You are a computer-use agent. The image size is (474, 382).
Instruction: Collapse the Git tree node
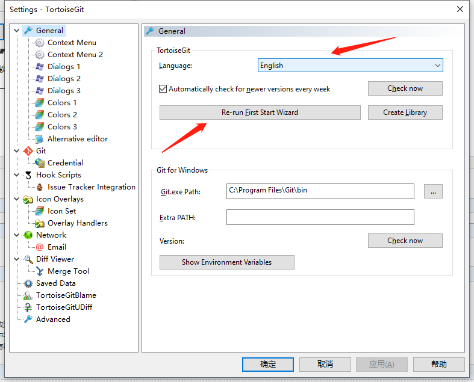tap(17, 150)
